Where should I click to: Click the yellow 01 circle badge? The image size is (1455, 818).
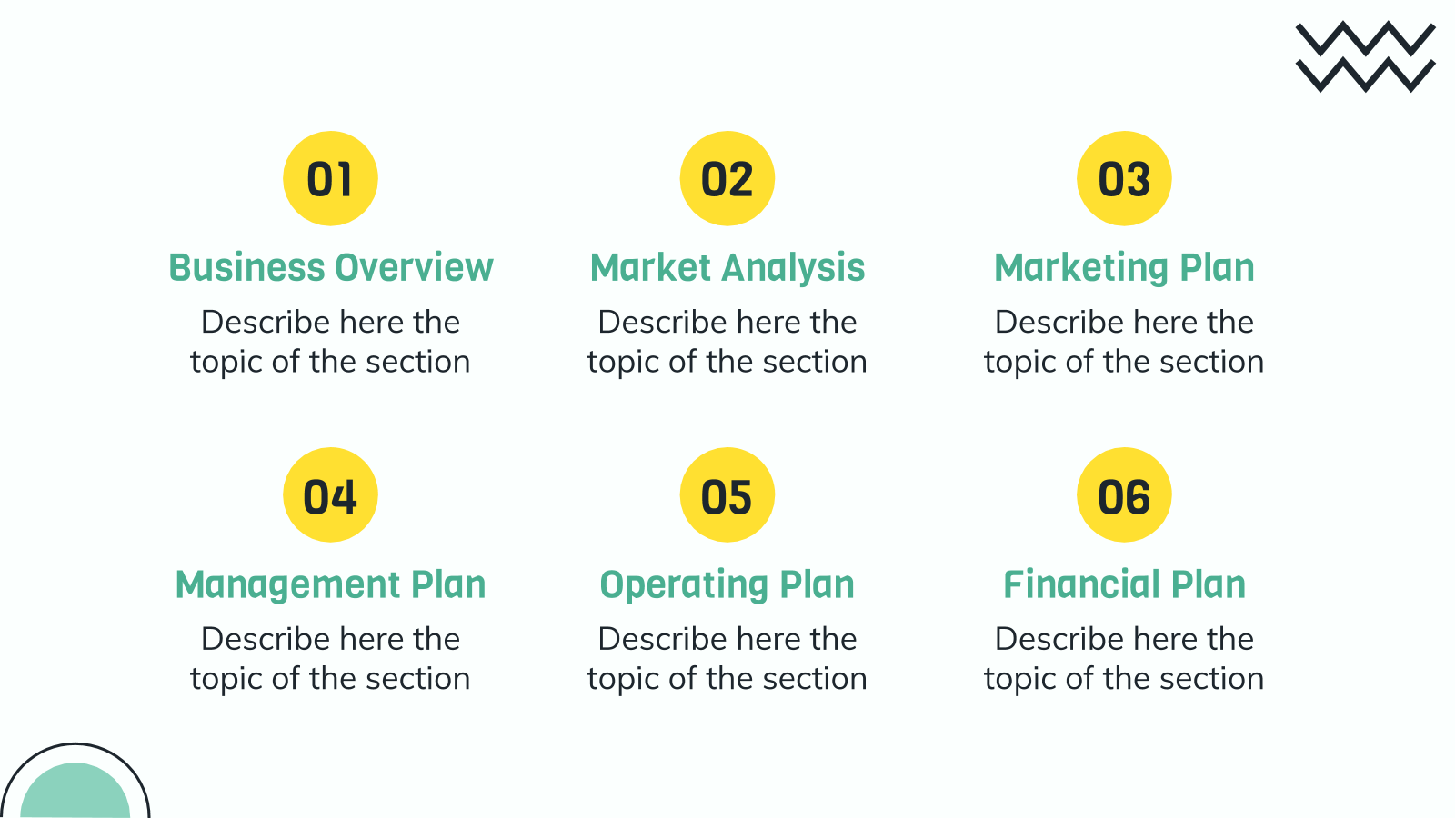pos(330,178)
